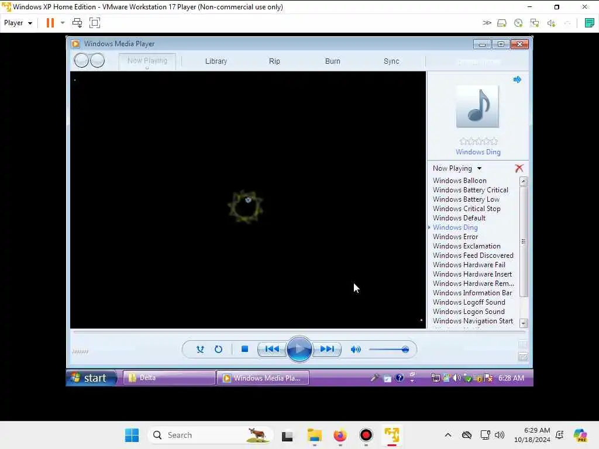The height and width of the screenshot is (449, 599).
Task: Click the XP tray volume speaker icon
Action: (456, 378)
